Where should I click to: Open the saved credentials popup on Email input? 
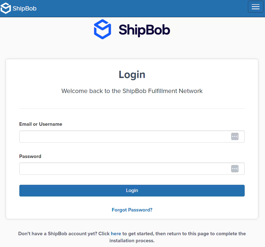235,136
